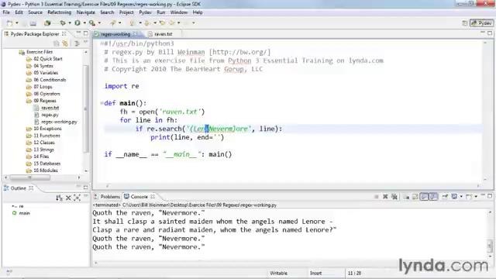Maximize the editor area pane
The width and height of the screenshot is (496, 279).
click(x=490, y=33)
